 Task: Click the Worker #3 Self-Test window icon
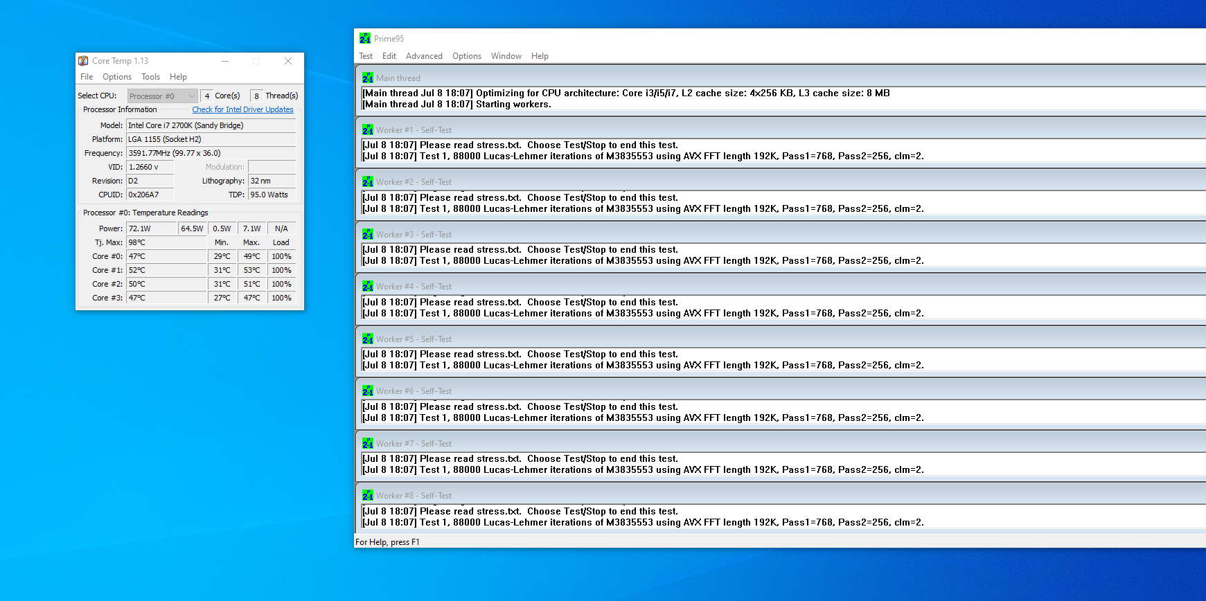(368, 235)
